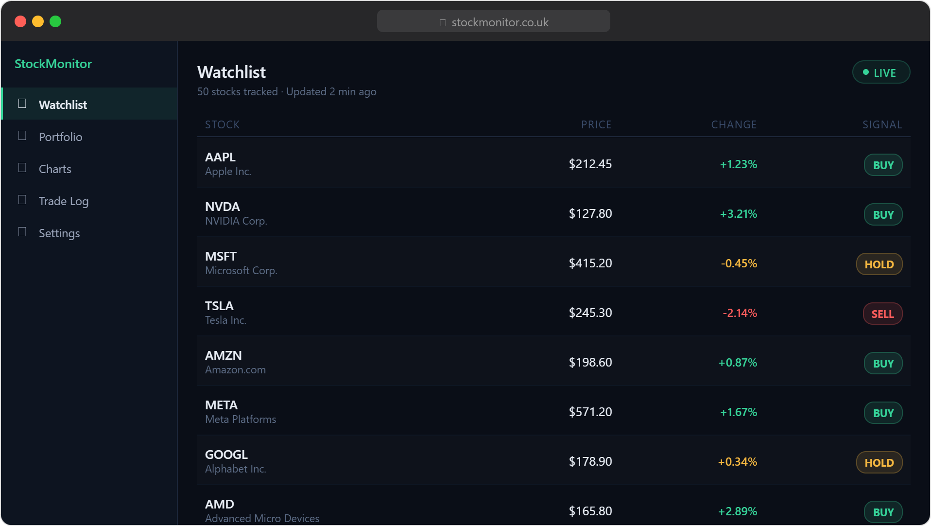
Task: Sort by the CHANGE column header
Action: pos(734,124)
